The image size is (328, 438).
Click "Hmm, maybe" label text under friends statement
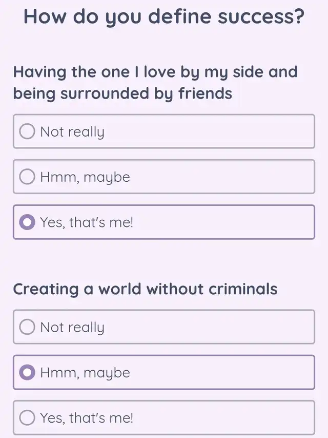point(85,177)
